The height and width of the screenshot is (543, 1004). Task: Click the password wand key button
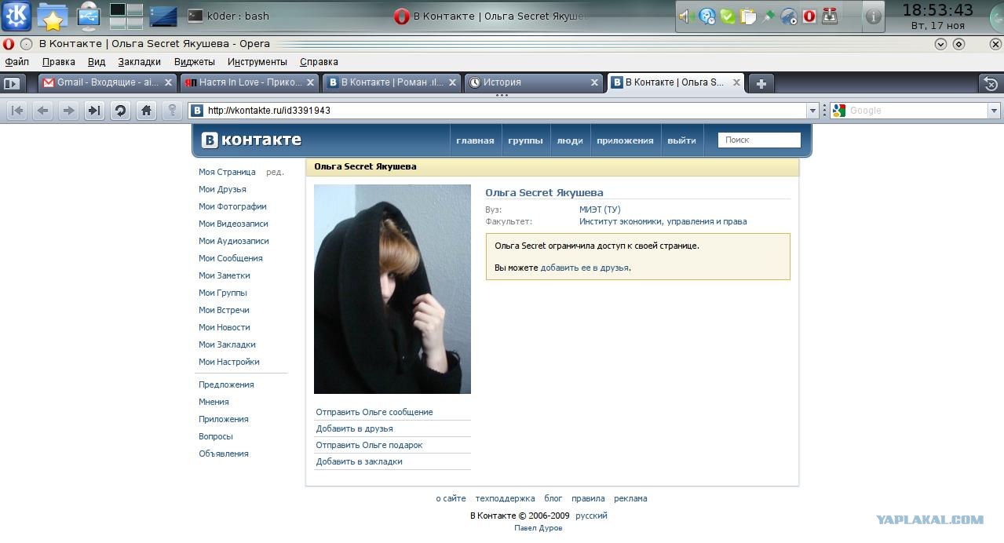click(x=172, y=111)
